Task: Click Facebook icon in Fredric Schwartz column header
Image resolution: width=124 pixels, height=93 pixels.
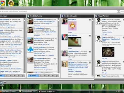Action: (x=62, y=16)
